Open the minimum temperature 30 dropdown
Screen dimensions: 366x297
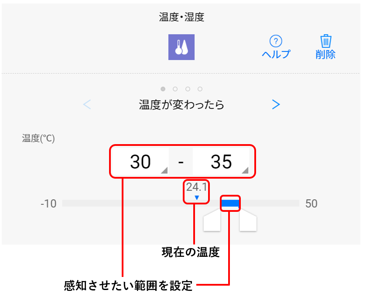pos(140,162)
